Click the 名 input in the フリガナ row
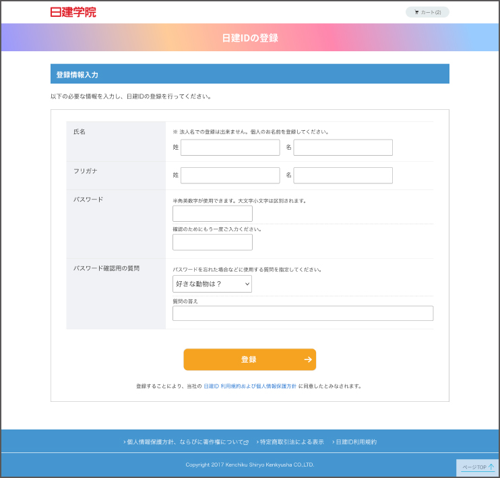The height and width of the screenshot is (478, 500). pos(343,175)
